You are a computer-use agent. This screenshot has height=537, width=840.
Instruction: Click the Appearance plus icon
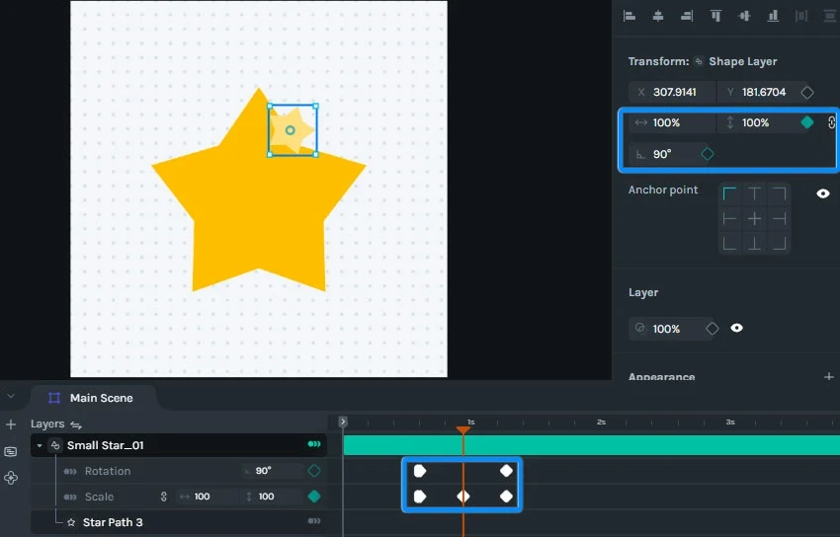(829, 376)
